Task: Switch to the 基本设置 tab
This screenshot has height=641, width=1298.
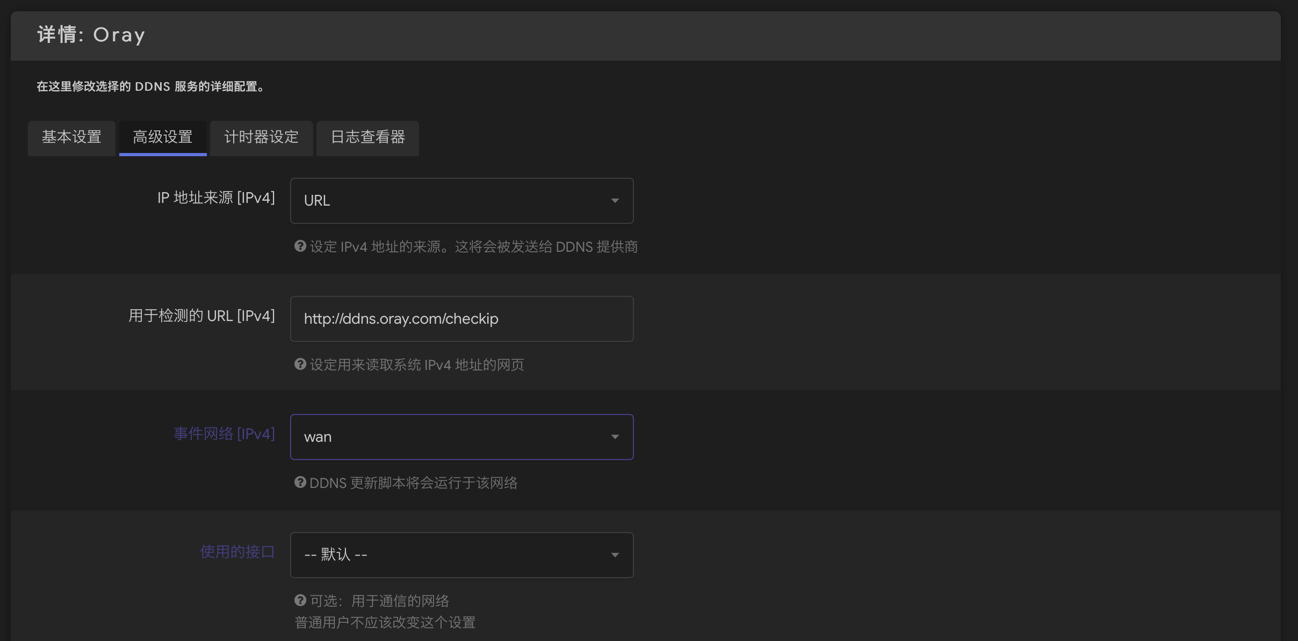Action: pos(71,137)
